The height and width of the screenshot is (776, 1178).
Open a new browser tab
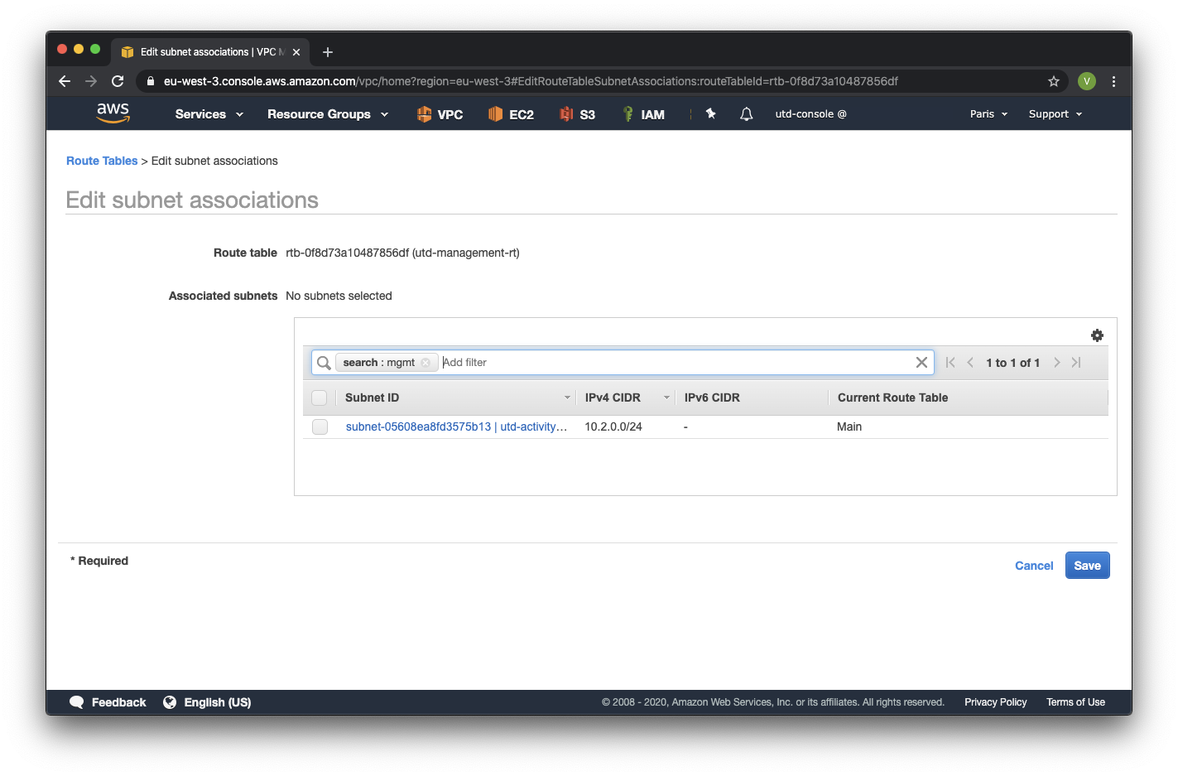click(328, 52)
